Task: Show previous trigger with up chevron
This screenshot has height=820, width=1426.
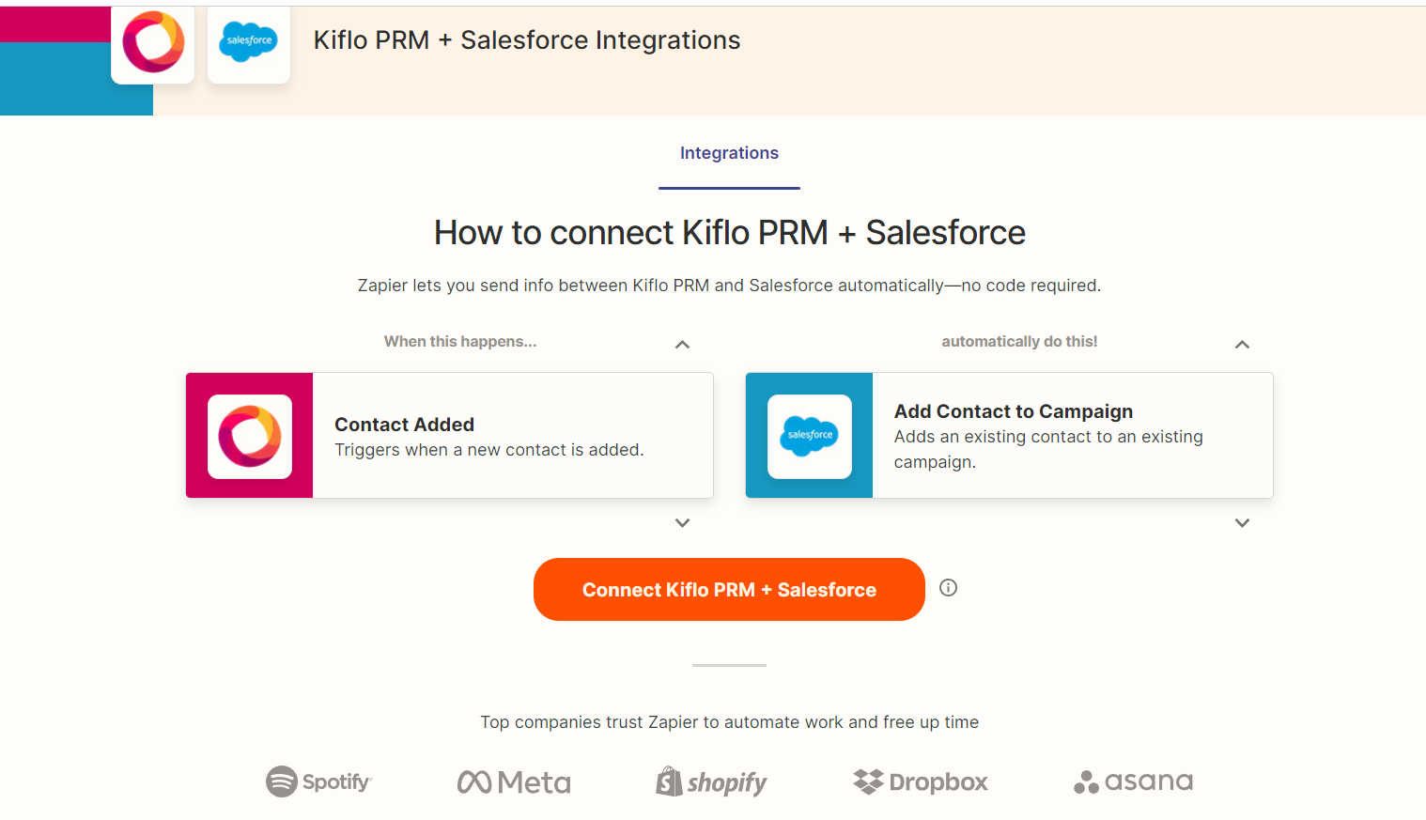Action: click(683, 345)
